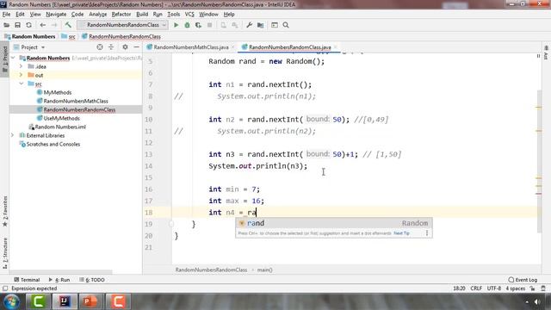Run the program with green play icon
This screenshot has height=310, width=551.
tap(176, 25)
